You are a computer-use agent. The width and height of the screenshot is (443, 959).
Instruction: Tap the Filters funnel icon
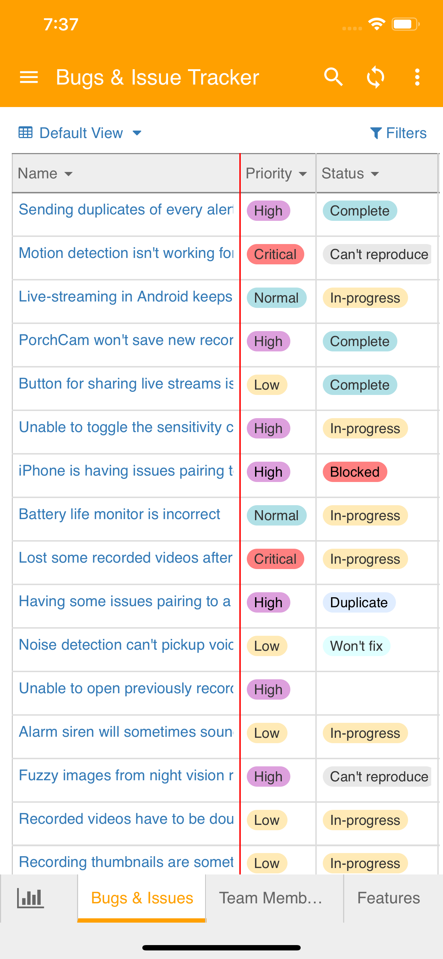[x=377, y=132]
